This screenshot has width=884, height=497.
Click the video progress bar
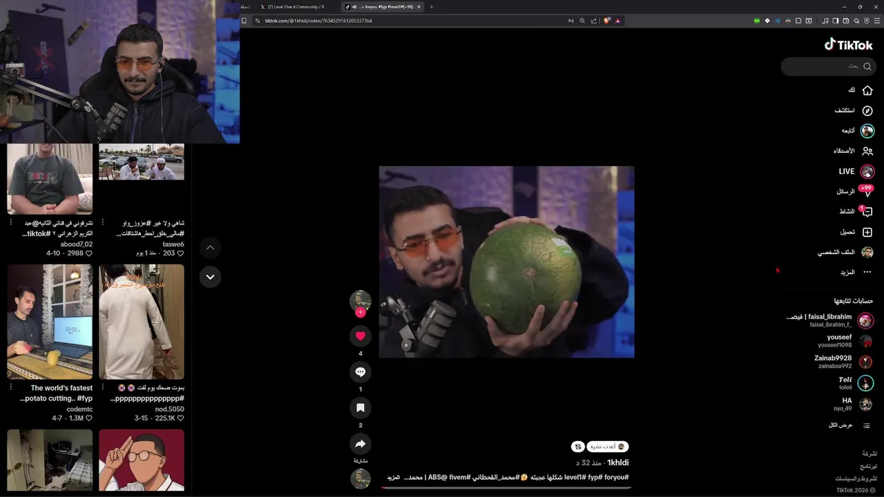(x=506, y=488)
